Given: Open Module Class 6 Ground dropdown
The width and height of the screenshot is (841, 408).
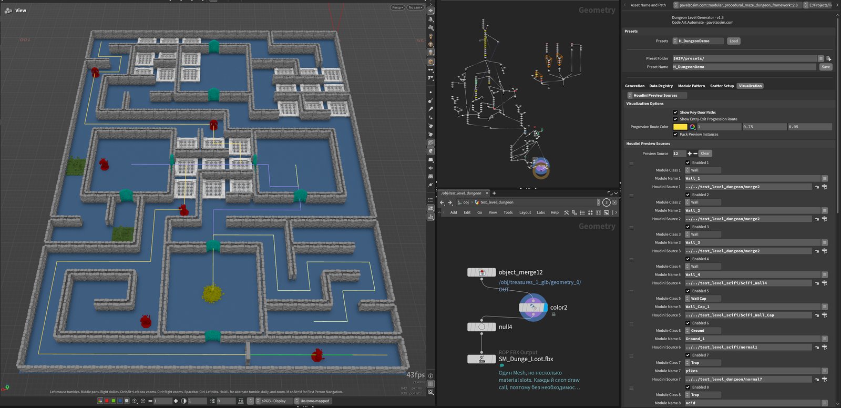Looking at the screenshot, I should tap(703, 331).
